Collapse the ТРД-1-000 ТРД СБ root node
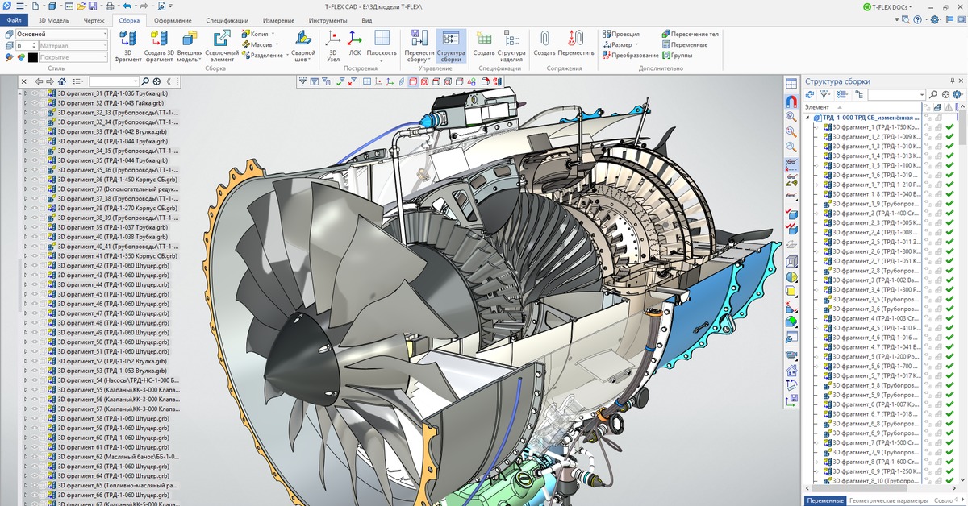 (809, 118)
